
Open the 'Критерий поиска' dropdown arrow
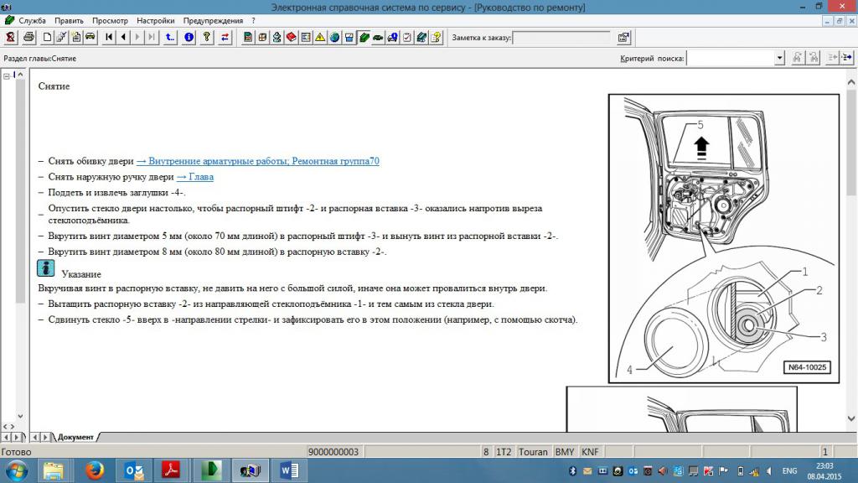click(x=779, y=58)
